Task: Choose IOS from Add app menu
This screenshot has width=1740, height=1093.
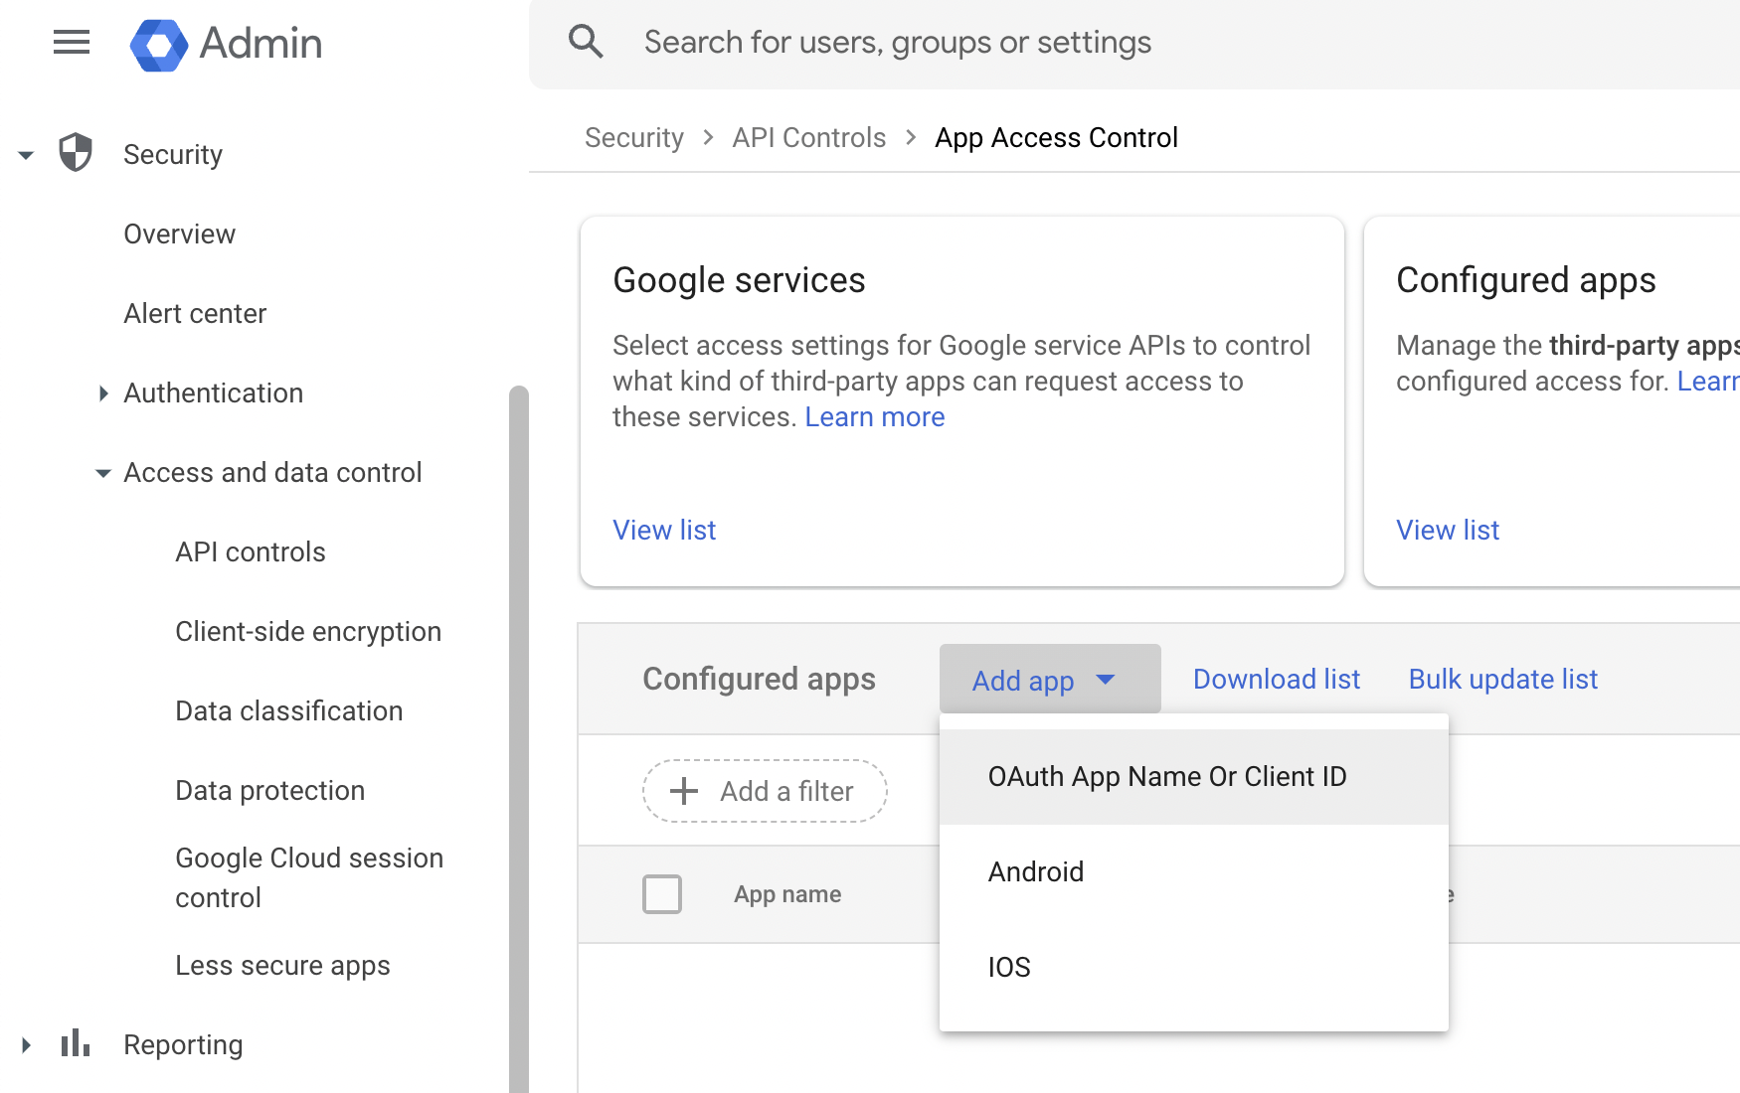Action: point(1194,968)
